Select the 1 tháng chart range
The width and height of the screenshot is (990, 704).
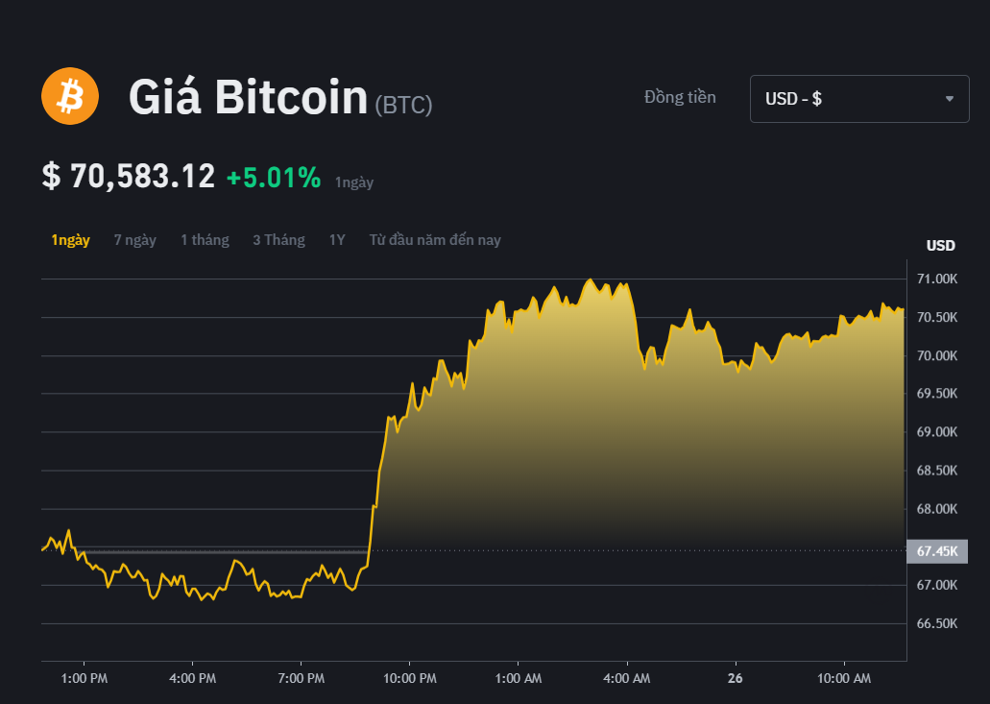point(205,239)
